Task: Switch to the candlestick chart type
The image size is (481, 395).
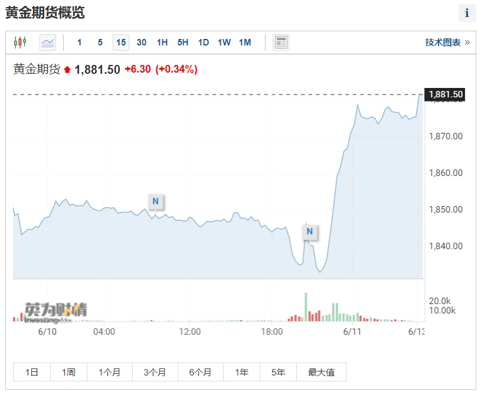Action: pos(20,43)
